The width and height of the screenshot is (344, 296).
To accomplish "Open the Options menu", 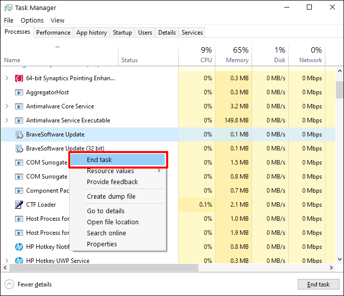I will pyautogui.click(x=32, y=21).
